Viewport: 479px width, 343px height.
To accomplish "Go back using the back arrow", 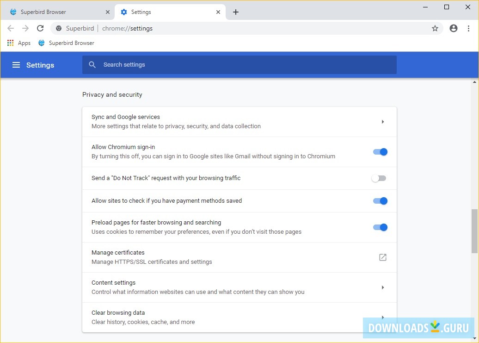I will coord(11,28).
